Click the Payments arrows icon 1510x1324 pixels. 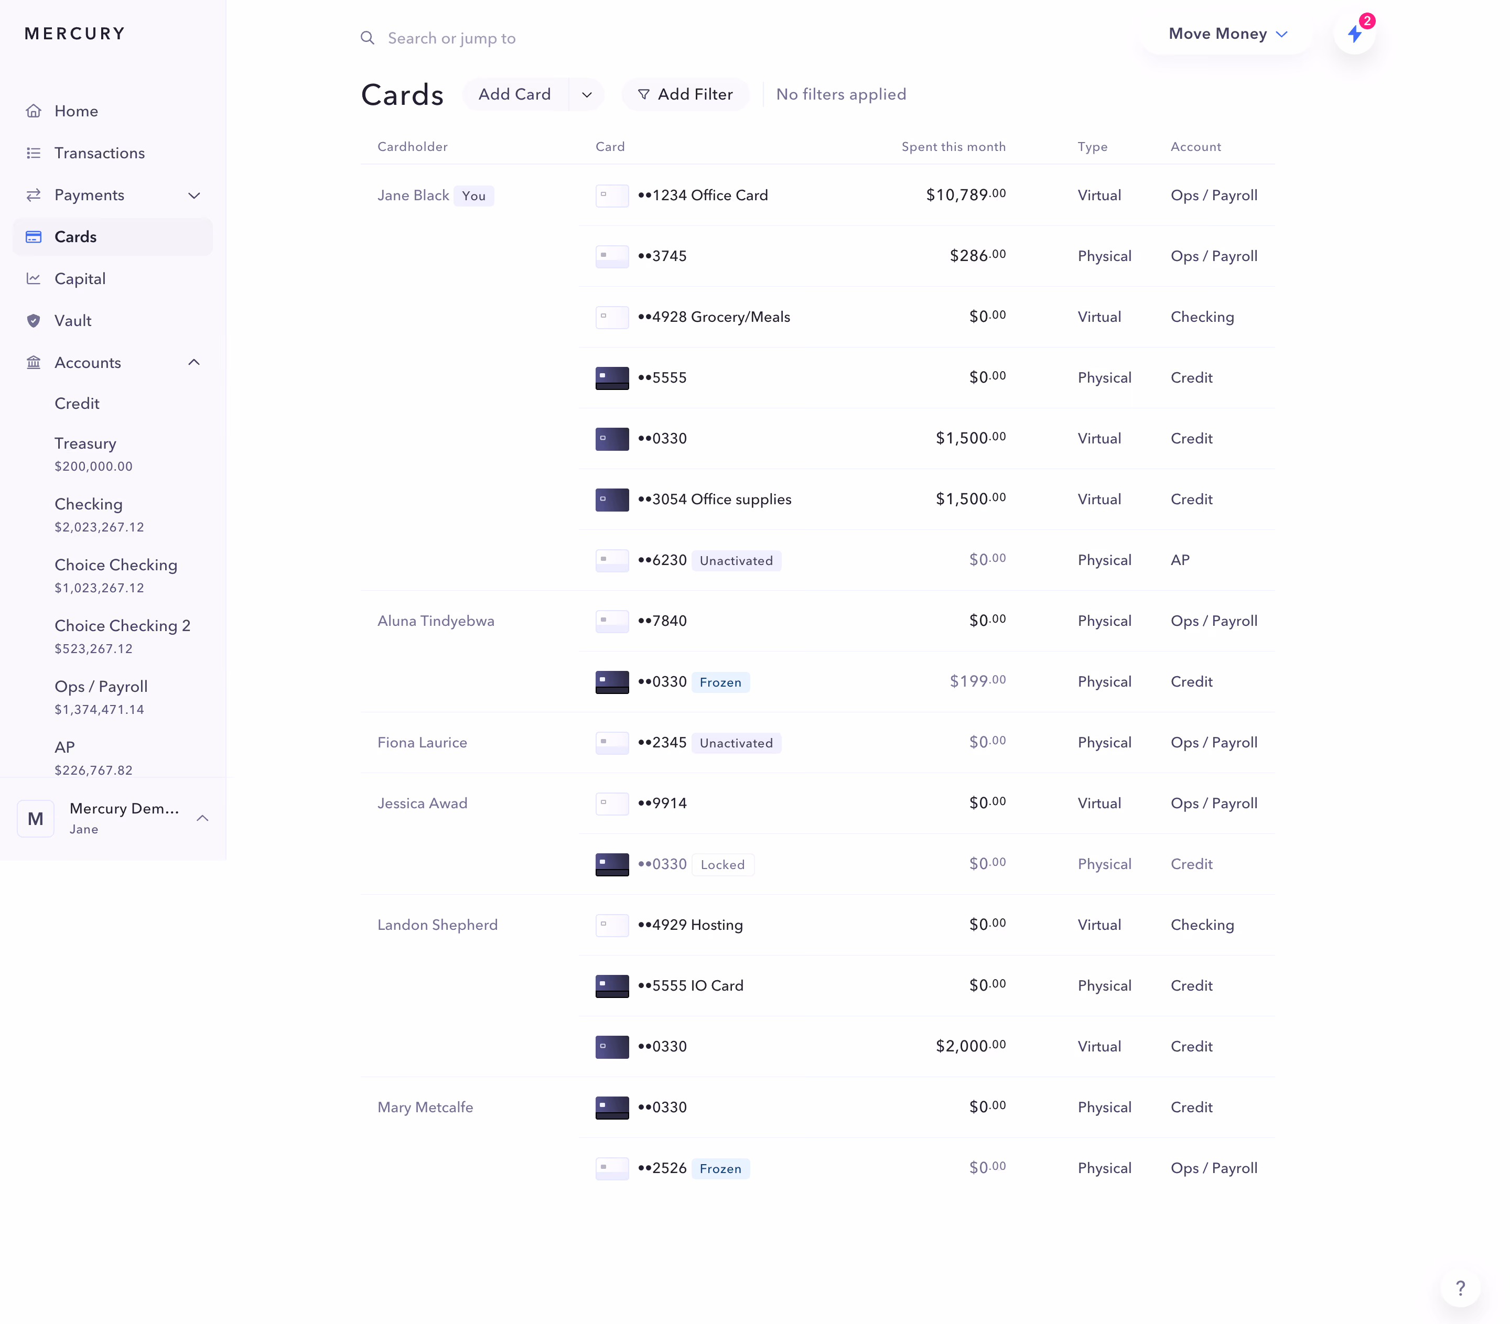coord(33,195)
